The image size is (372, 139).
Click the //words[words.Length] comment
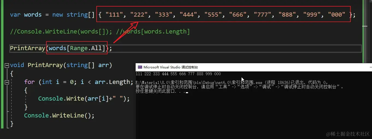[153, 32]
